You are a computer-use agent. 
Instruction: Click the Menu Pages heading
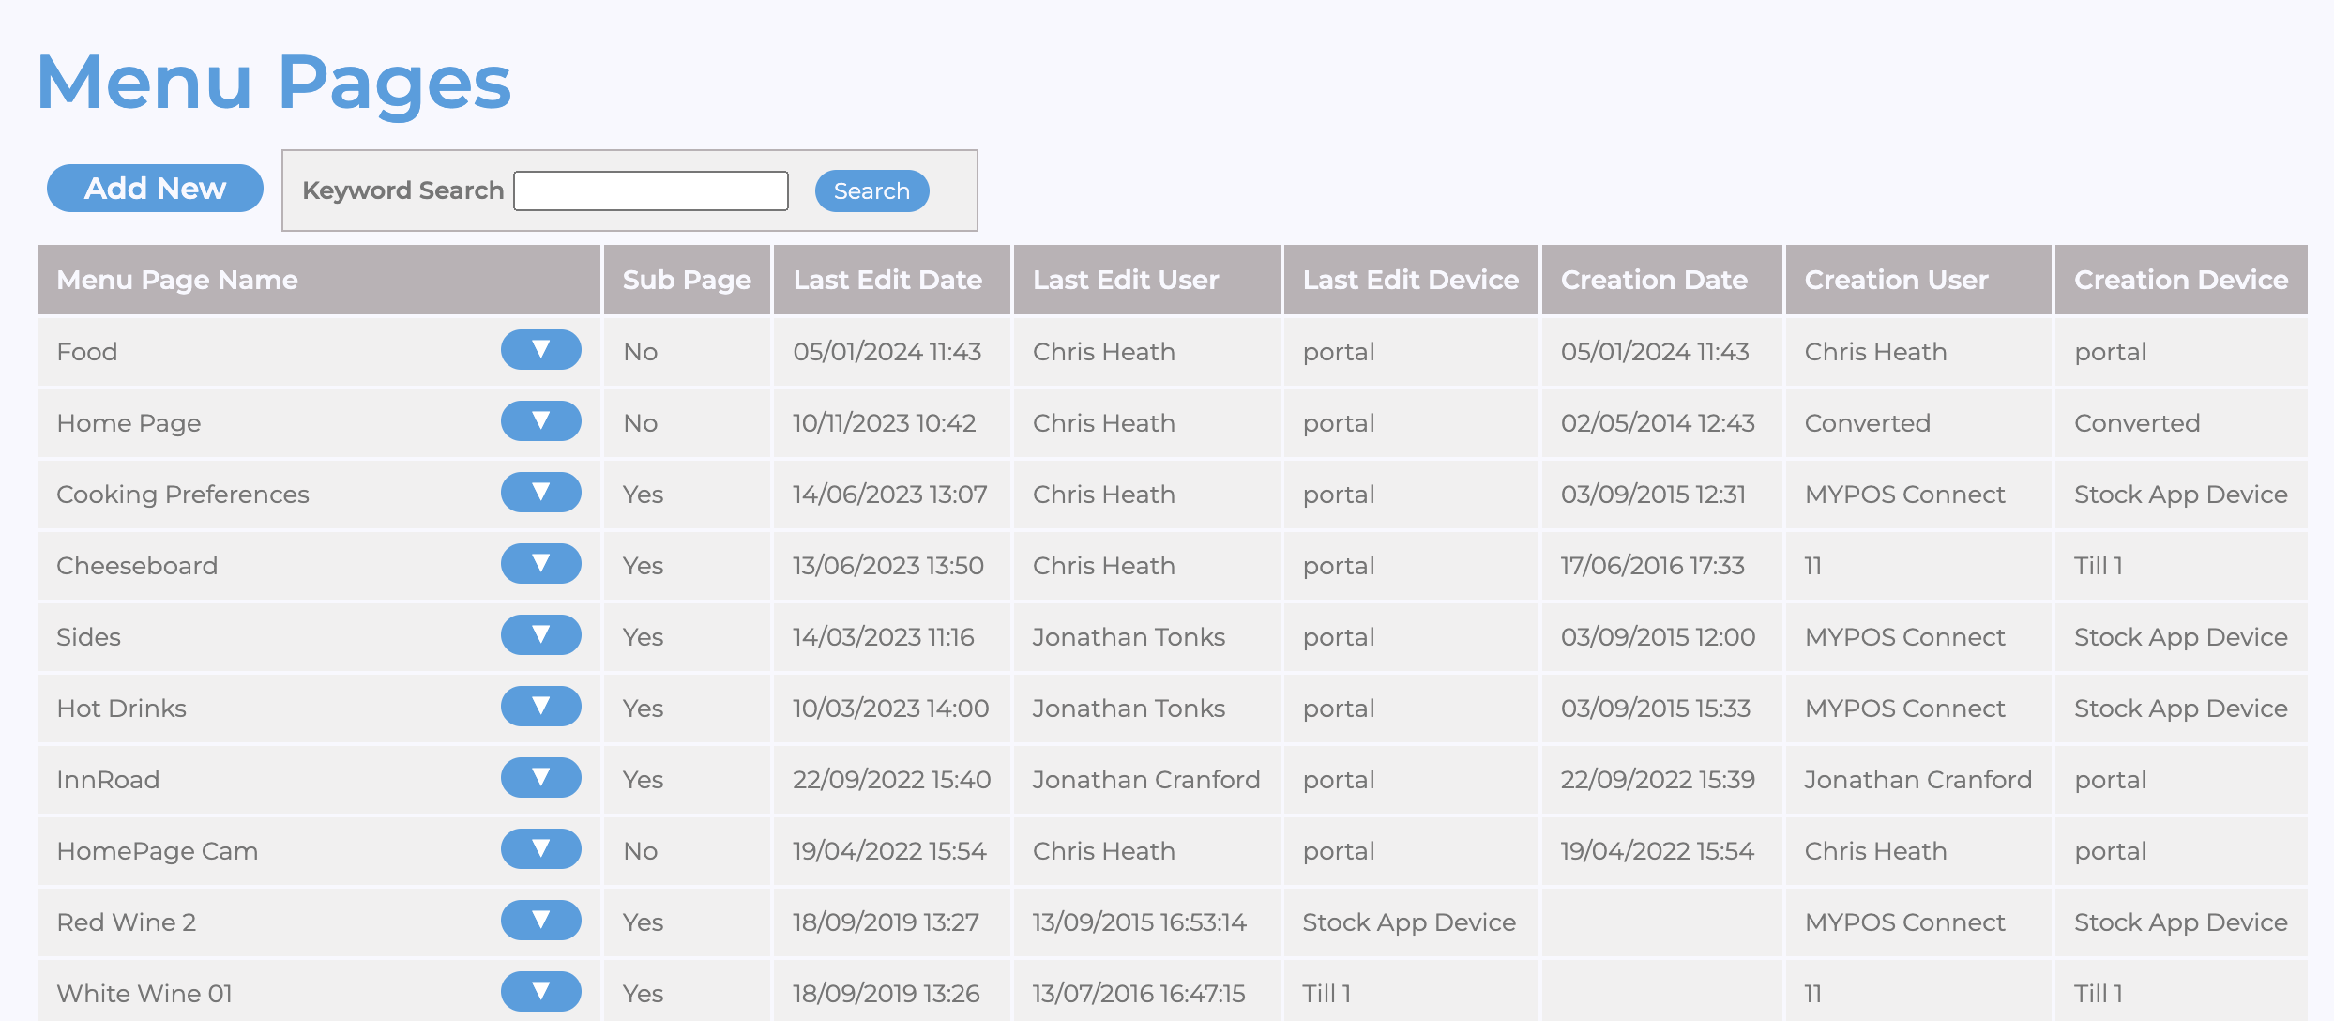[x=274, y=83]
